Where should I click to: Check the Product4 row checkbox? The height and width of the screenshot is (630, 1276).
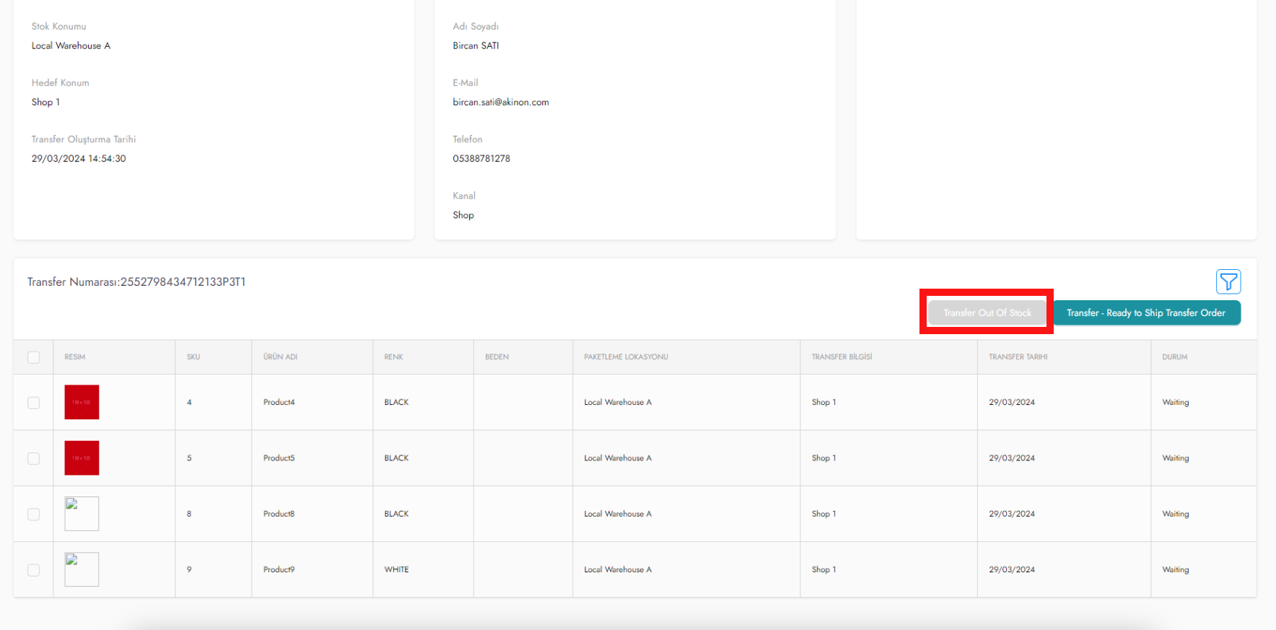coord(33,403)
